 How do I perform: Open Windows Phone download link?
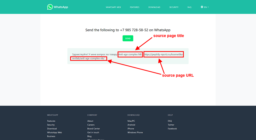click(x=135, y=133)
